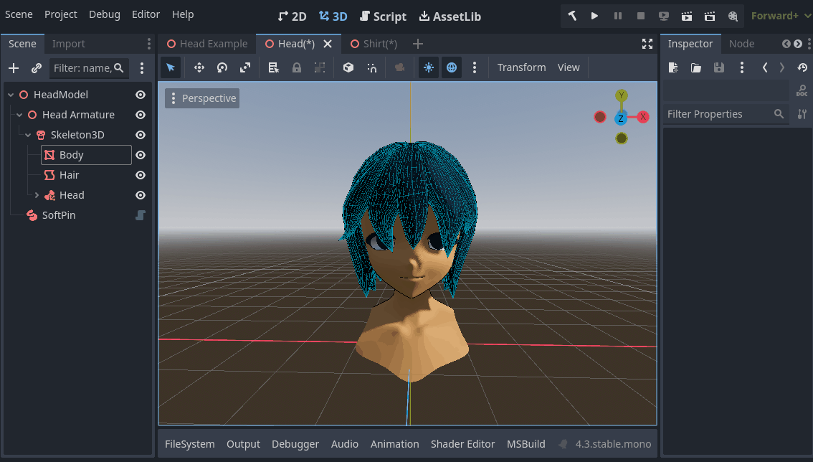813x462 pixels.
Task: Toggle Skeleton3D visibility eye
Action: pos(140,135)
